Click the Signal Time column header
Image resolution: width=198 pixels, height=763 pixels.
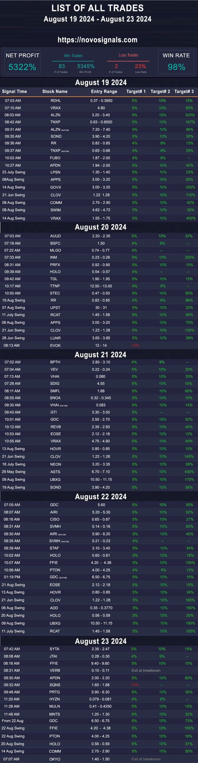[14, 92]
